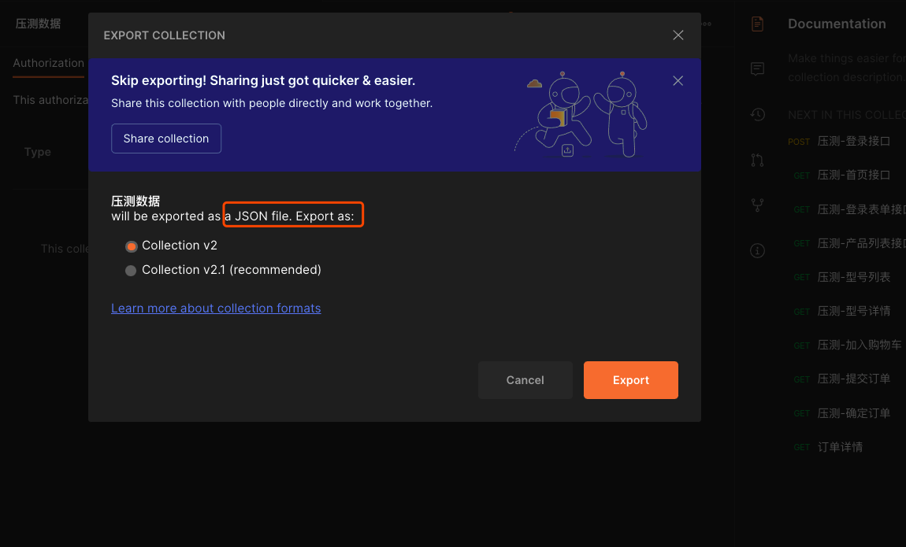Switch to the Authorization tab

49,63
